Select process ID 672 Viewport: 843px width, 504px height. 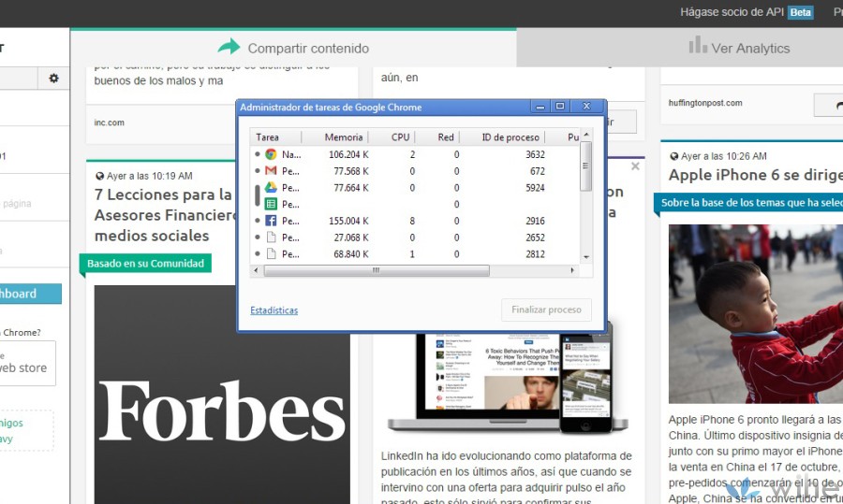[x=537, y=171]
